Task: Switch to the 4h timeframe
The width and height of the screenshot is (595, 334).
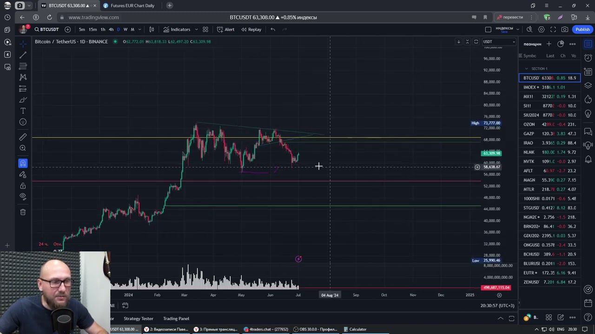Action: click(111, 29)
